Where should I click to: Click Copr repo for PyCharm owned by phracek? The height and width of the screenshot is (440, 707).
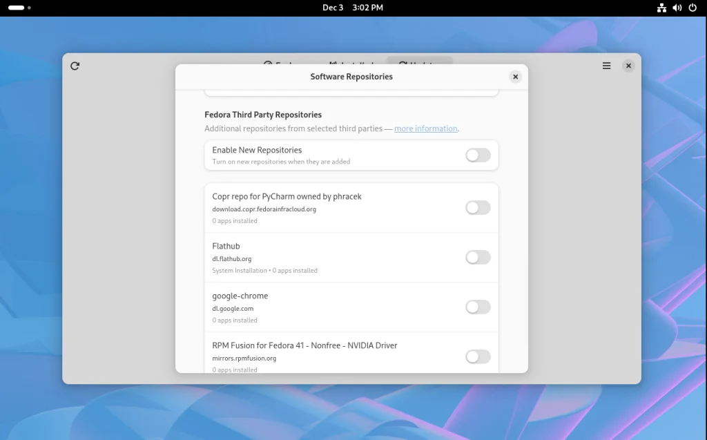[x=287, y=197]
